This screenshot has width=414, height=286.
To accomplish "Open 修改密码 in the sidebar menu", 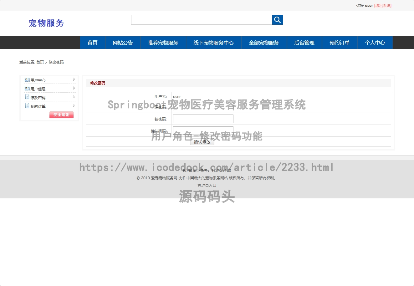I will coord(38,98).
